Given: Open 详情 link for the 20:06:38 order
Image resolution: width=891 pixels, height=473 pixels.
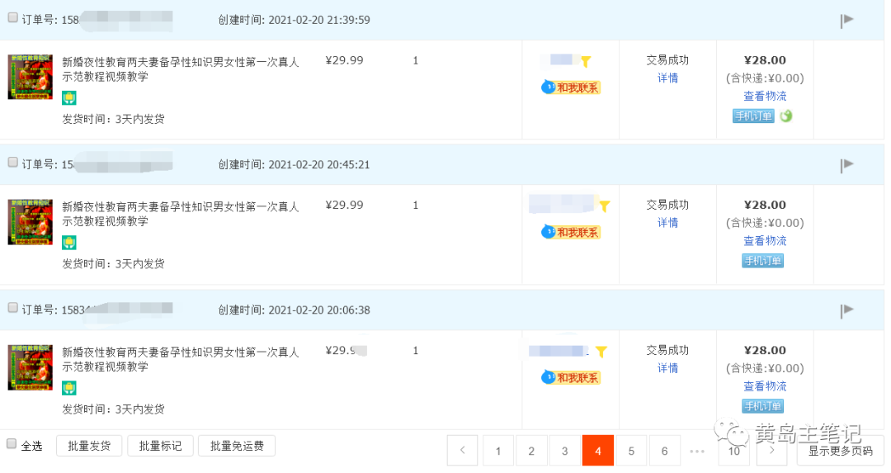Looking at the screenshot, I should (667, 368).
